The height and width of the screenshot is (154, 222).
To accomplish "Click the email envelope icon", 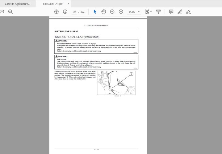I will [x=2, y=12].
